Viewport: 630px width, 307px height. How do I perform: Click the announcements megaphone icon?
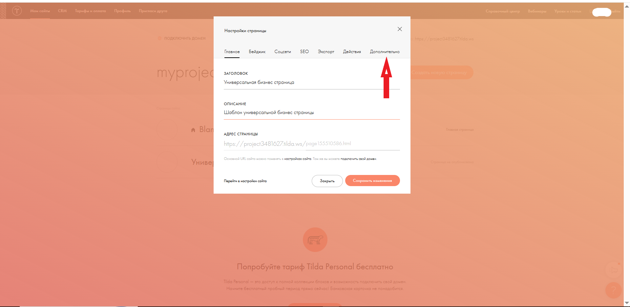coord(613,270)
